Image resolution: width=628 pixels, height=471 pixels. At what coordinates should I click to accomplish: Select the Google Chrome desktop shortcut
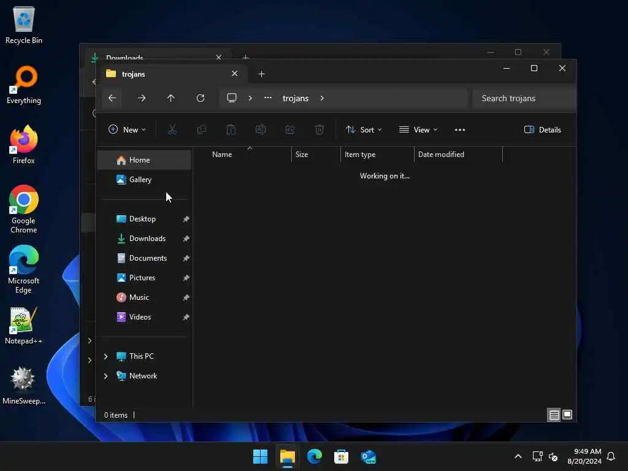point(24,209)
